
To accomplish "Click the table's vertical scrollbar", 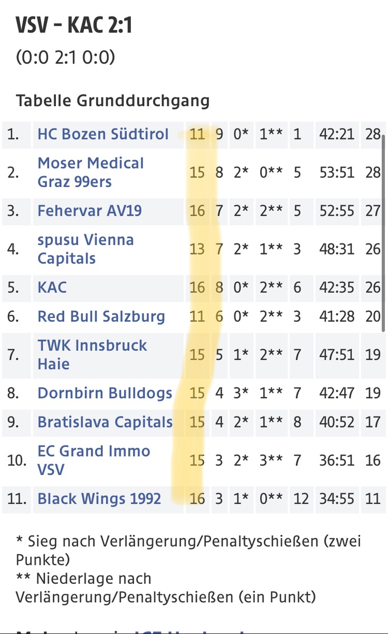I will 384,232.
